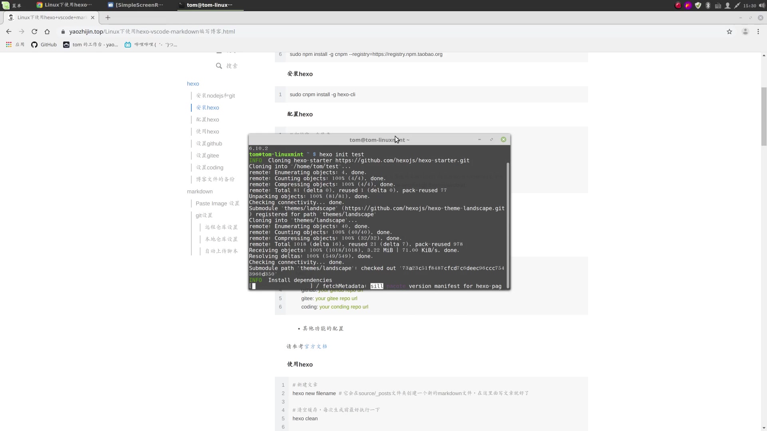View site security lock info
The height and width of the screenshot is (431, 767).
tap(63, 32)
